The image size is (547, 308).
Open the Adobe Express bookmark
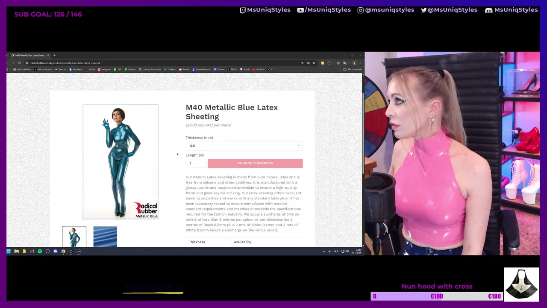43,69
